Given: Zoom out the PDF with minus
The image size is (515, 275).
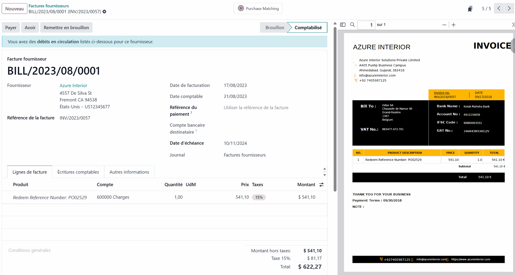Looking at the screenshot, I should (x=444, y=25).
